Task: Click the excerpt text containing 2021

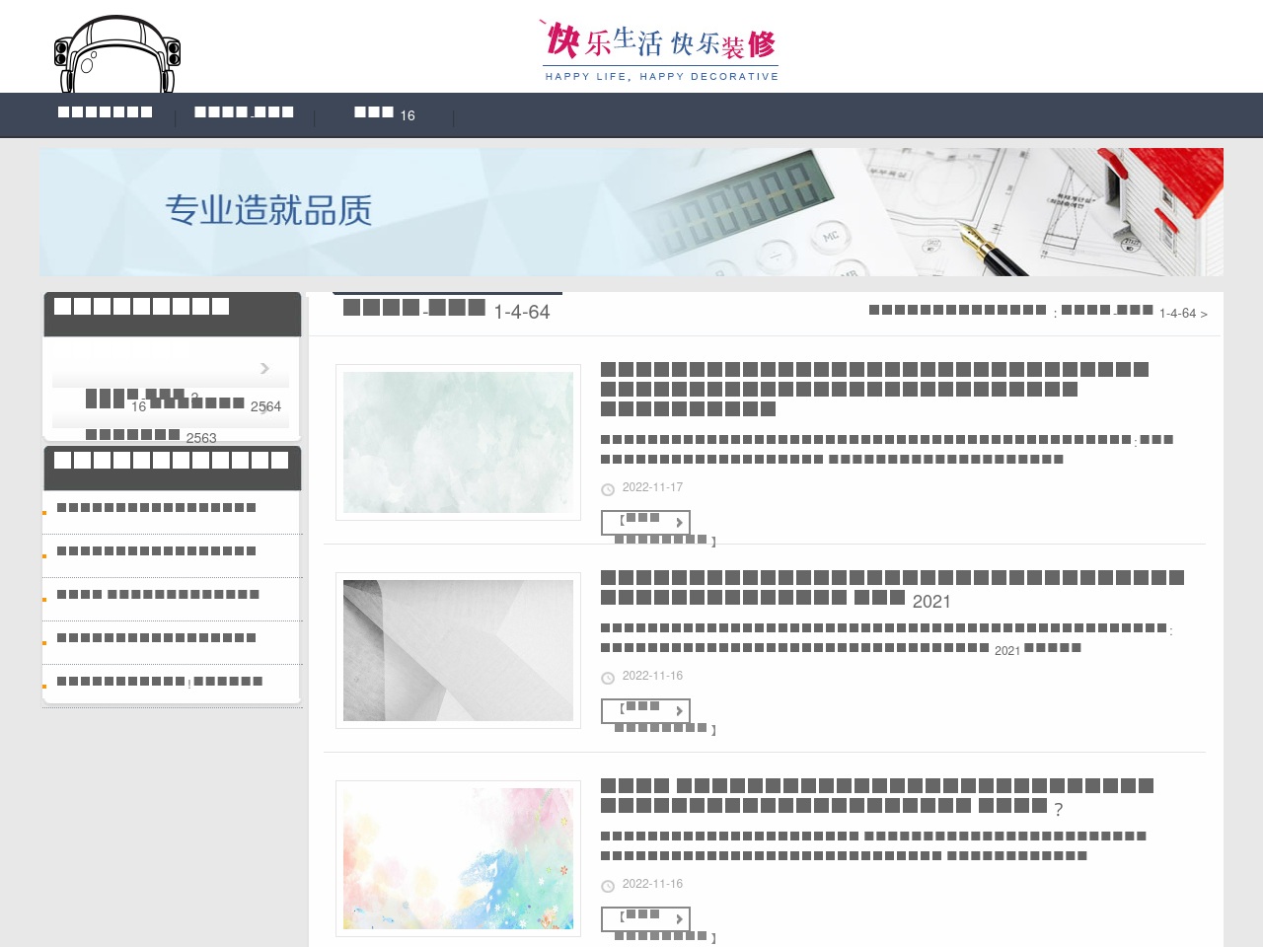Action: coord(886,638)
